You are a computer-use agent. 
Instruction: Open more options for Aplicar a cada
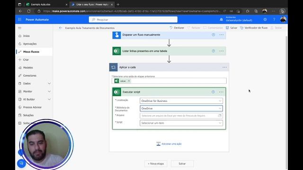pyautogui.click(x=224, y=67)
